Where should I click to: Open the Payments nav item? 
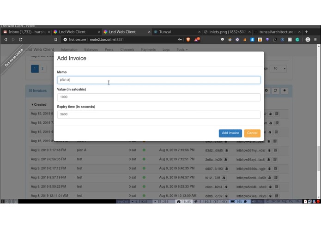pos(148,50)
